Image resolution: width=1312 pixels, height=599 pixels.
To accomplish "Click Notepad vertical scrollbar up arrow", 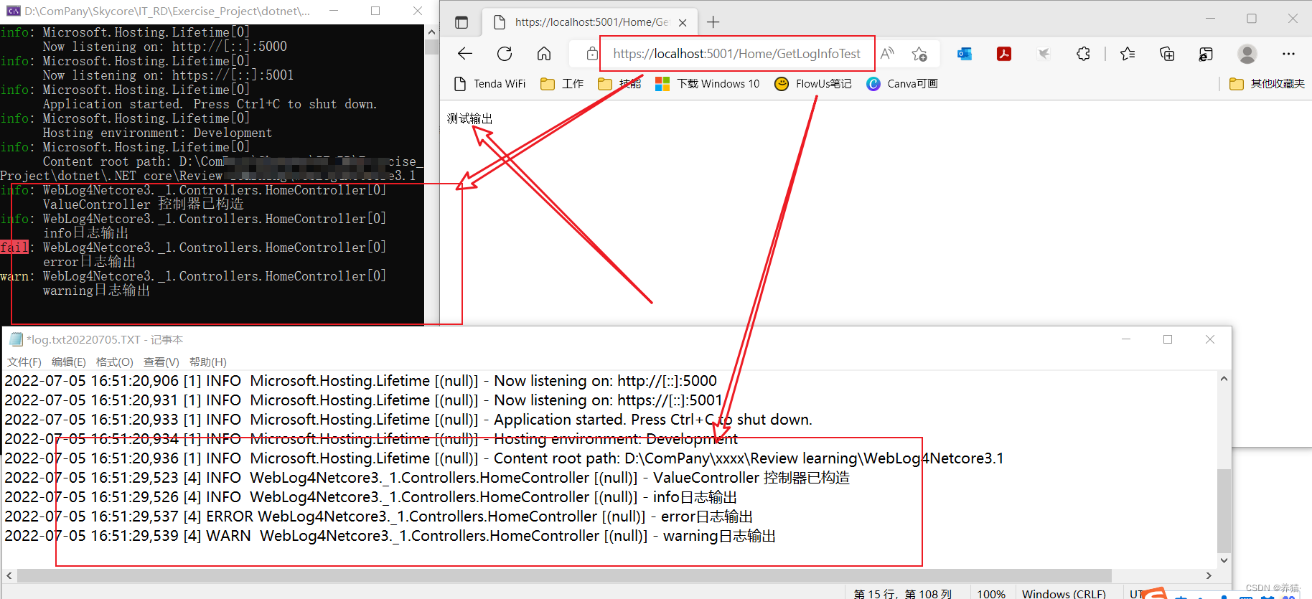I will coord(1224,379).
